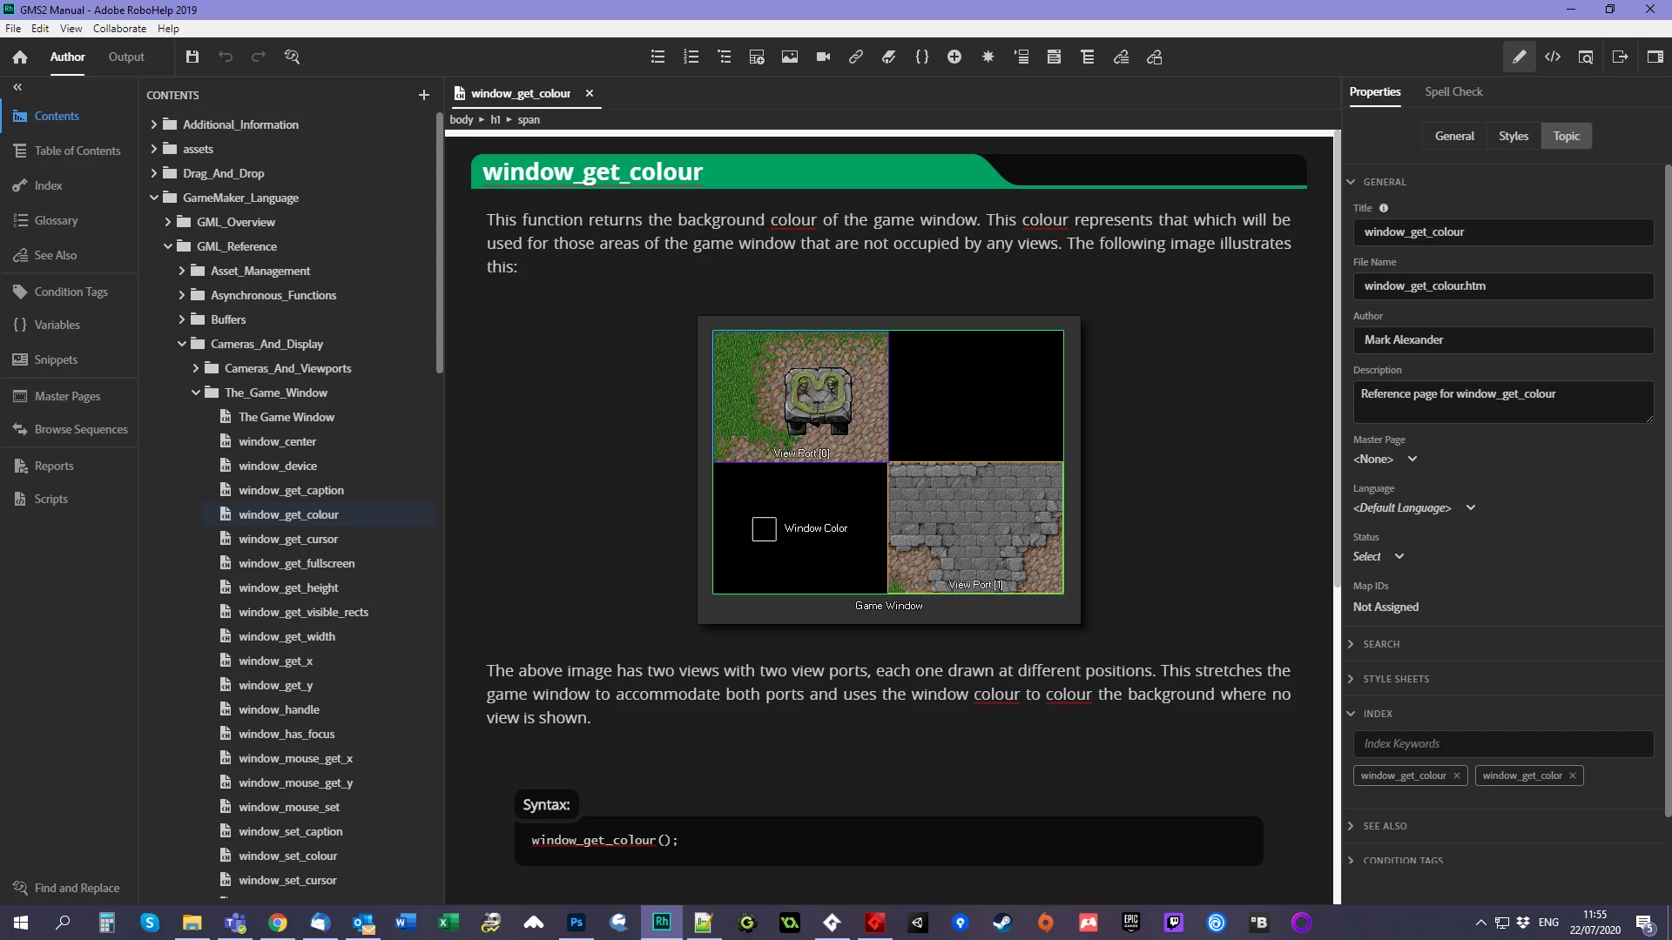Insert a numbered list via toolbar
This screenshot has width=1672, height=940.
[x=691, y=57]
